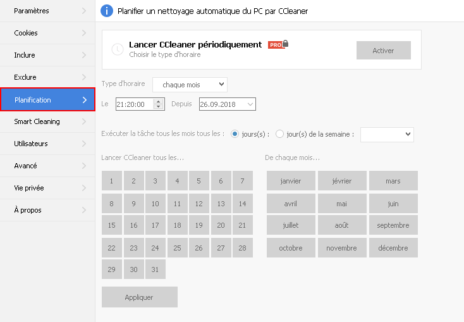
Task: Select the month juillet
Action: [x=291, y=225]
